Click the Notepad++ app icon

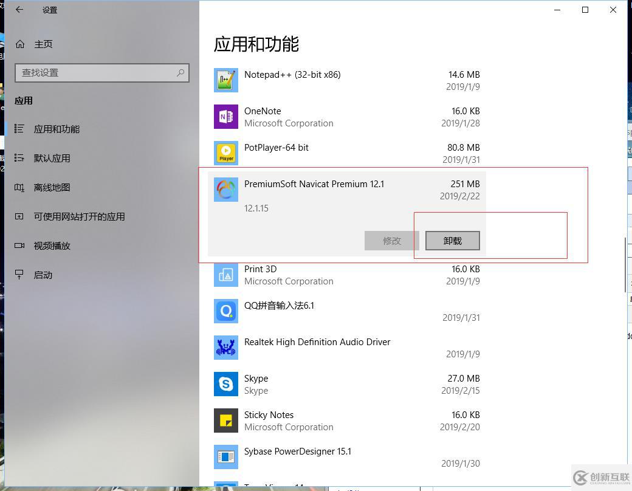[225, 80]
